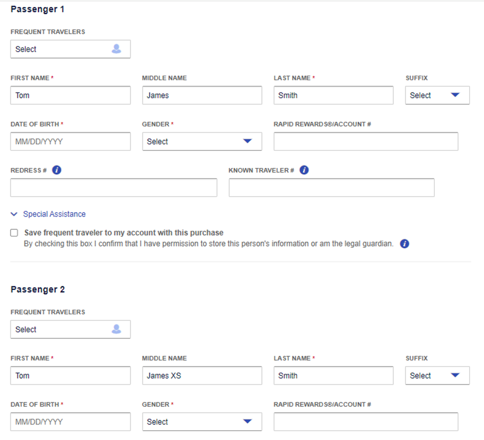Image resolution: width=484 pixels, height=440 pixels.
Task: Click the Known Traveler number input field
Action: [x=331, y=188]
